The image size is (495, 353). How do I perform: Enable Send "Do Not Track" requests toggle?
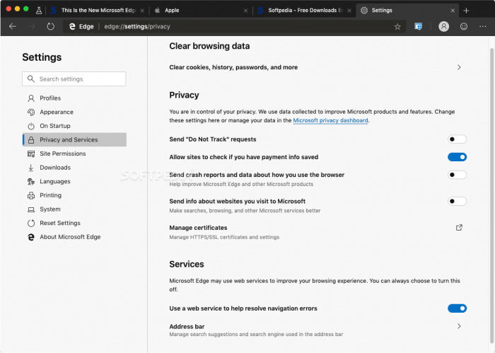457,139
